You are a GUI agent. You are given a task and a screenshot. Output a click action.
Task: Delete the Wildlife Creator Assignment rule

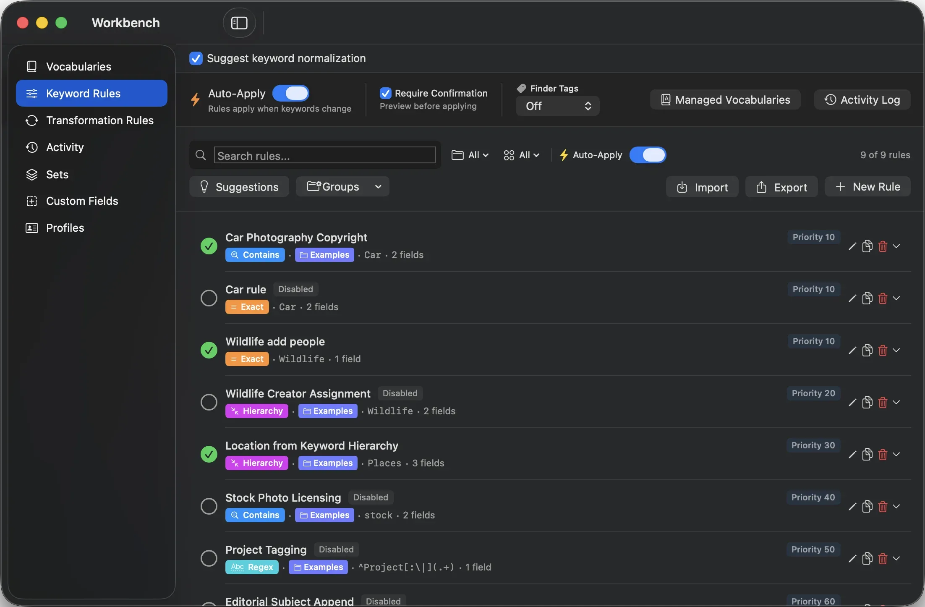tap(883, 403)
